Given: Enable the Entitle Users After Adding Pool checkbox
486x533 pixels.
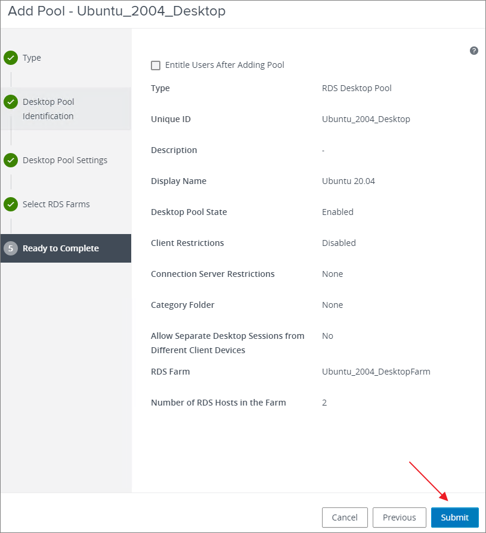Looking at the screenshot, I should click(x=156, y=65).
